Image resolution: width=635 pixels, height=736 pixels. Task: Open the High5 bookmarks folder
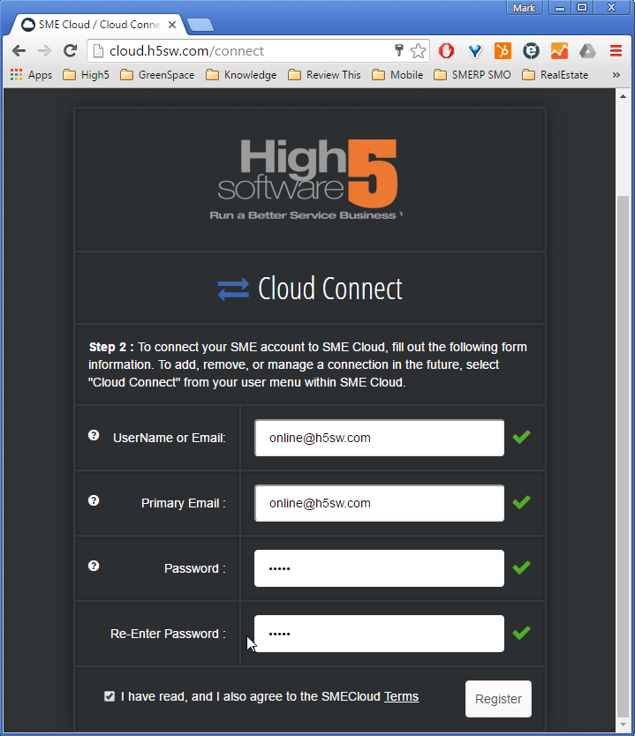pyautogui.click(x=86, y=75)
